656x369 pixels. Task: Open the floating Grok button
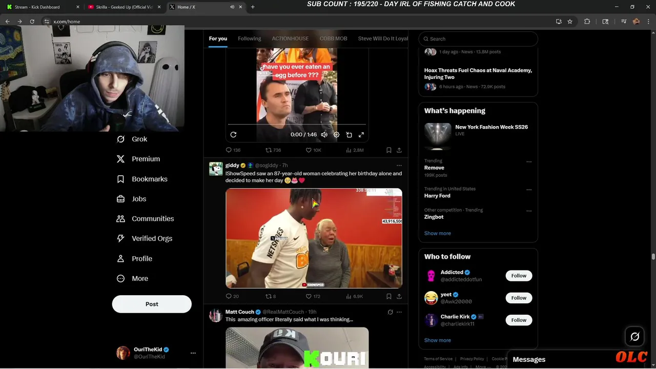tap(635, 337)
